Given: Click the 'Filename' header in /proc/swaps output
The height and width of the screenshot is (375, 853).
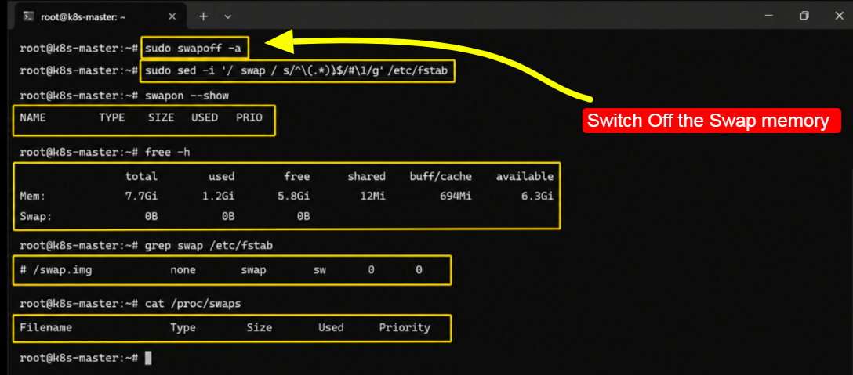Looking at the screenshot, I should click(x=45, y=328).
